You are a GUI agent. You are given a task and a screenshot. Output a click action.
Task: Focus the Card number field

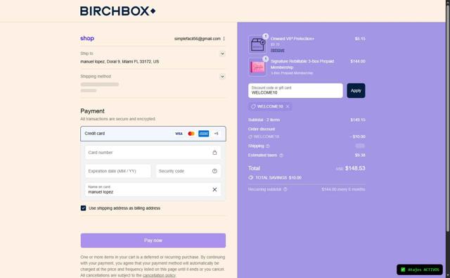(153, 153)
